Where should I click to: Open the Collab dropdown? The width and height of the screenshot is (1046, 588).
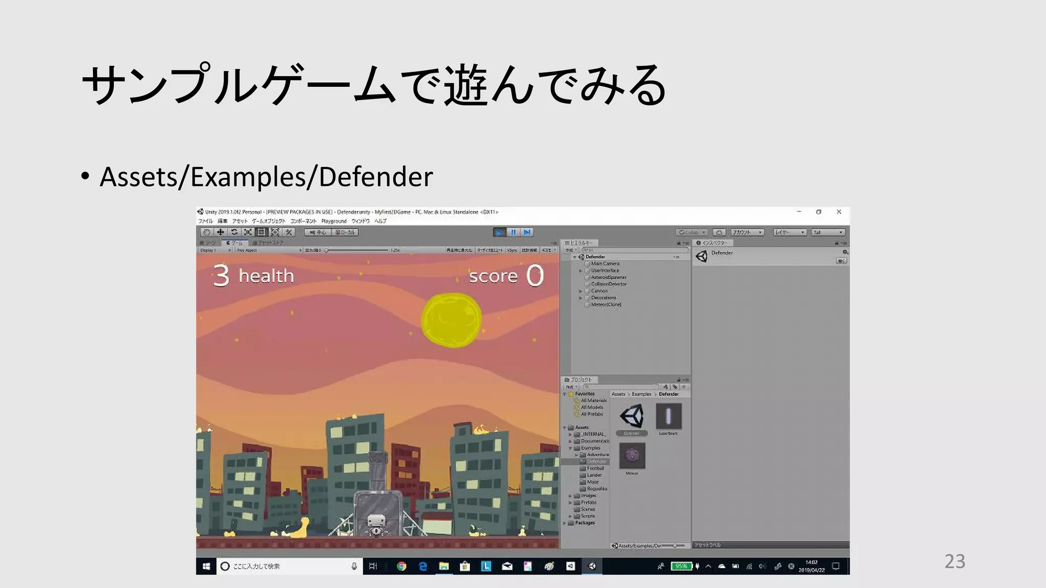pyautogui.click(x=692, y=232)
